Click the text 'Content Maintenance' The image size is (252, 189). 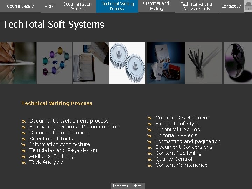tap(181, 165)
